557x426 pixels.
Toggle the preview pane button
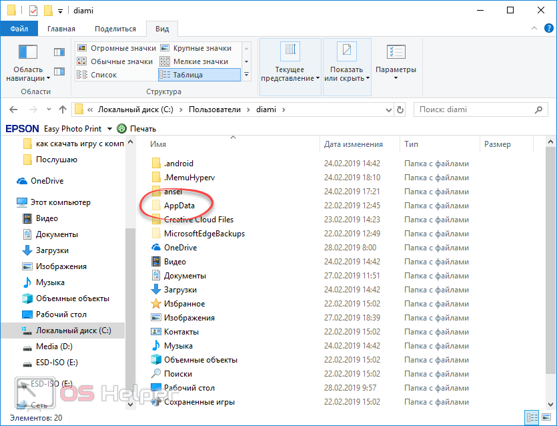pyautogui.click(x=59, y=53)
